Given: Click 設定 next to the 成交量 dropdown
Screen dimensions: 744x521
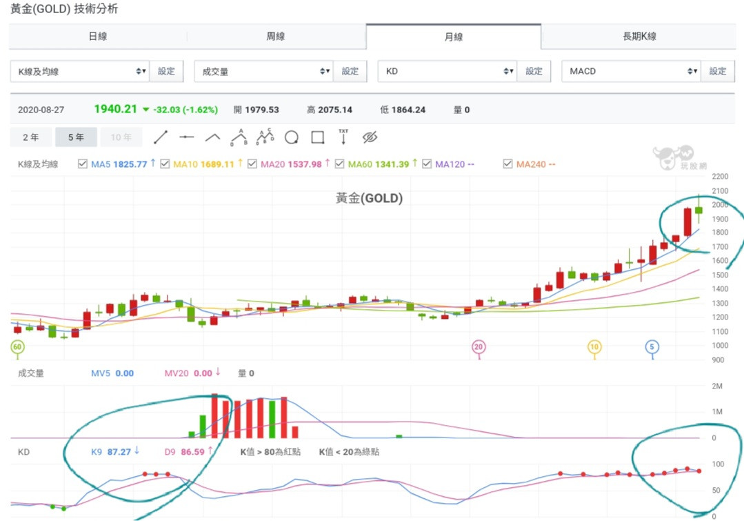Looking at the screenshot, I should click(350, 71).
